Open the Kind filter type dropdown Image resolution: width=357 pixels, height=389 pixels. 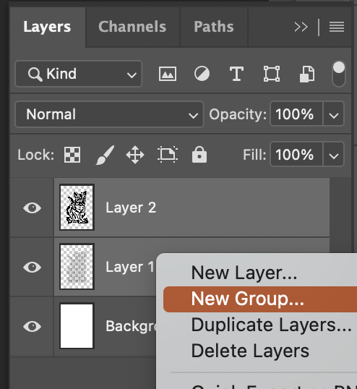pyautogui.click(x=79, y=74)
